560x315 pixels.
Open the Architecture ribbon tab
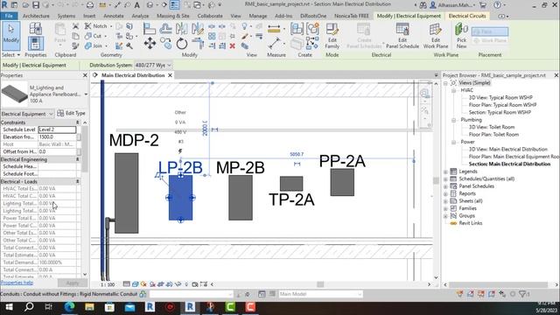pos(36,16)
